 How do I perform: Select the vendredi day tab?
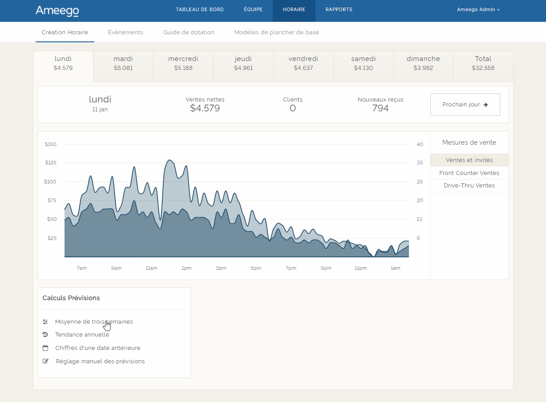[x=303, y=63]
